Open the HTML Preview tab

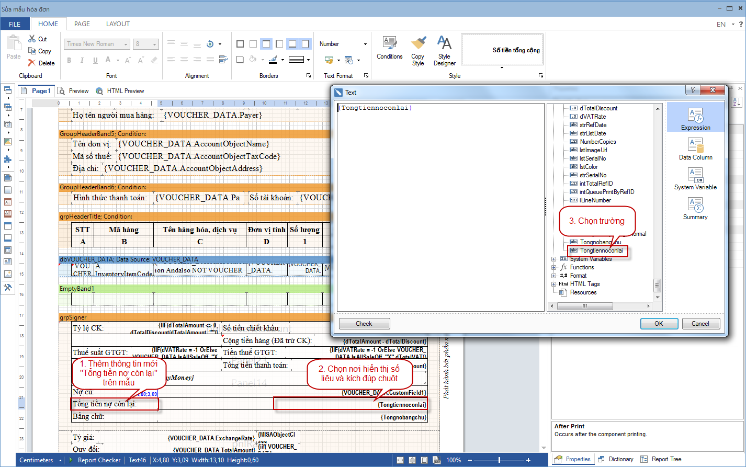coord(120,91)
